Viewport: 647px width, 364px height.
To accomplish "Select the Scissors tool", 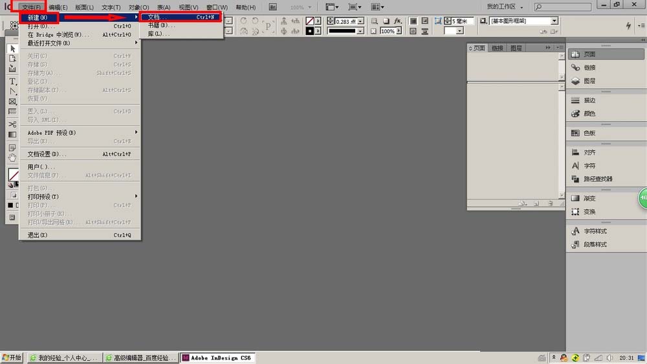I will tap(12, 124).
